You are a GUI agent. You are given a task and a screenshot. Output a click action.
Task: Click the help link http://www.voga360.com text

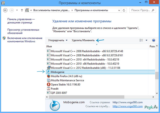[x=128, y=102]
